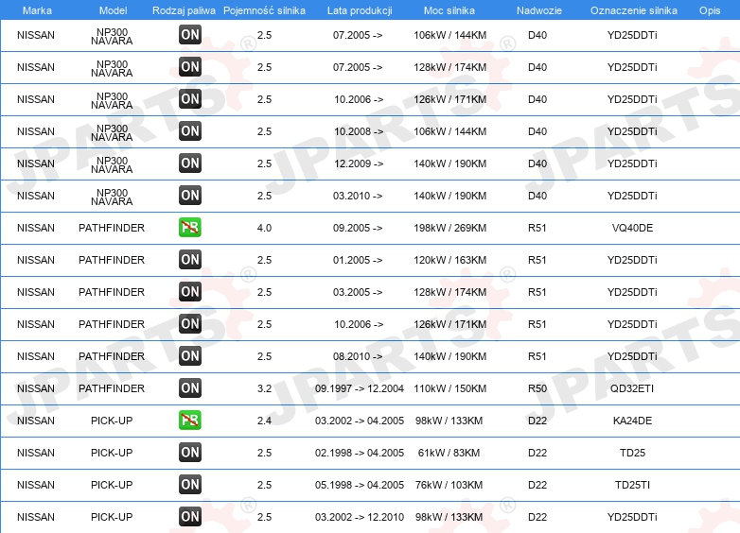This screenshot has width=740, height=533.
Task: Select the Pojemność silnika column header
Action: (x=264, y=10)
